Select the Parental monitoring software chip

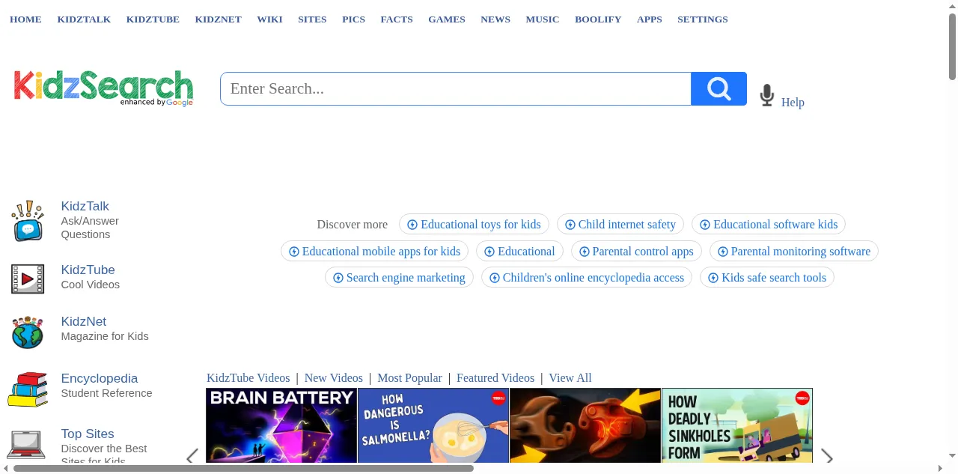(x=794, y=252)
